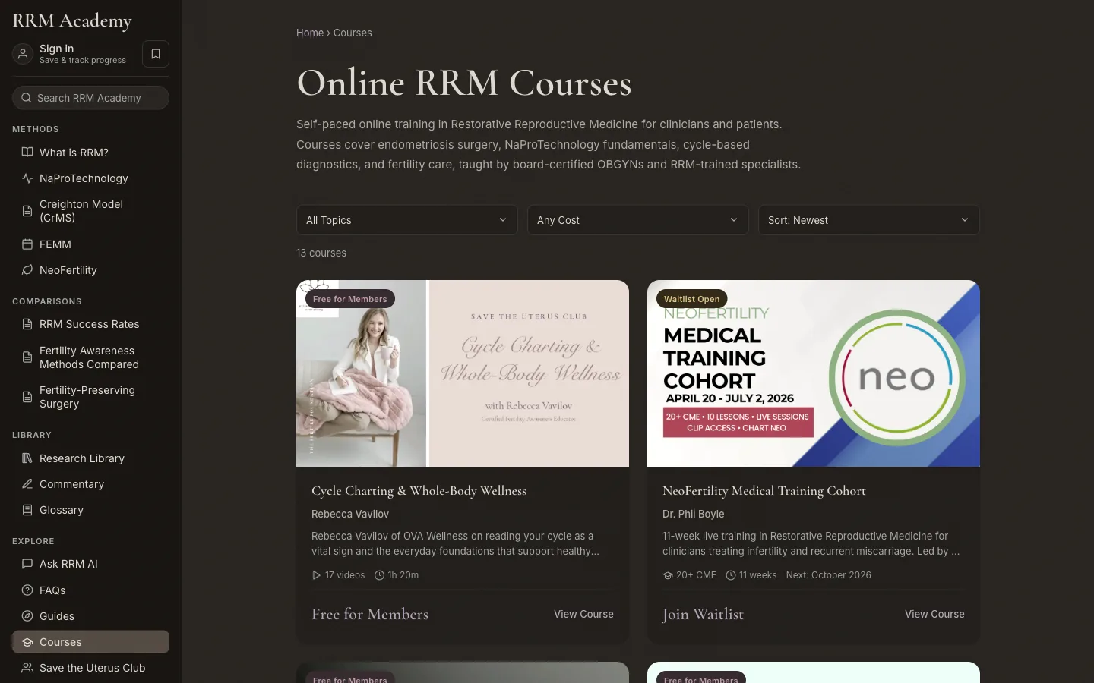The width and height of the screenshot is (1094, 683).
Task: Click the Join Waitlist text
Action: (x=703, y=614)
